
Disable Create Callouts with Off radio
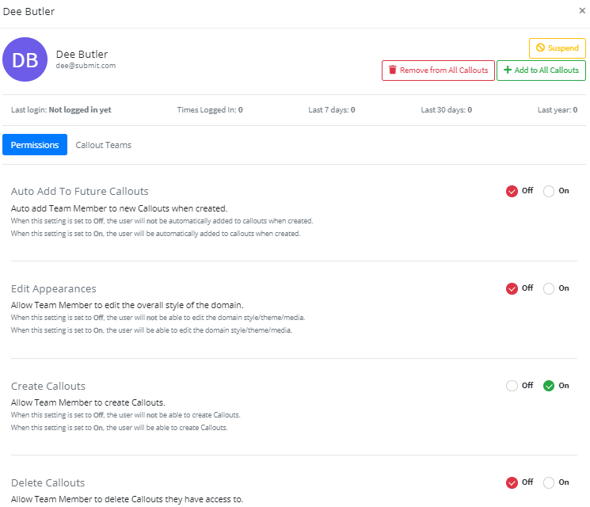click(x=512, y=386)
